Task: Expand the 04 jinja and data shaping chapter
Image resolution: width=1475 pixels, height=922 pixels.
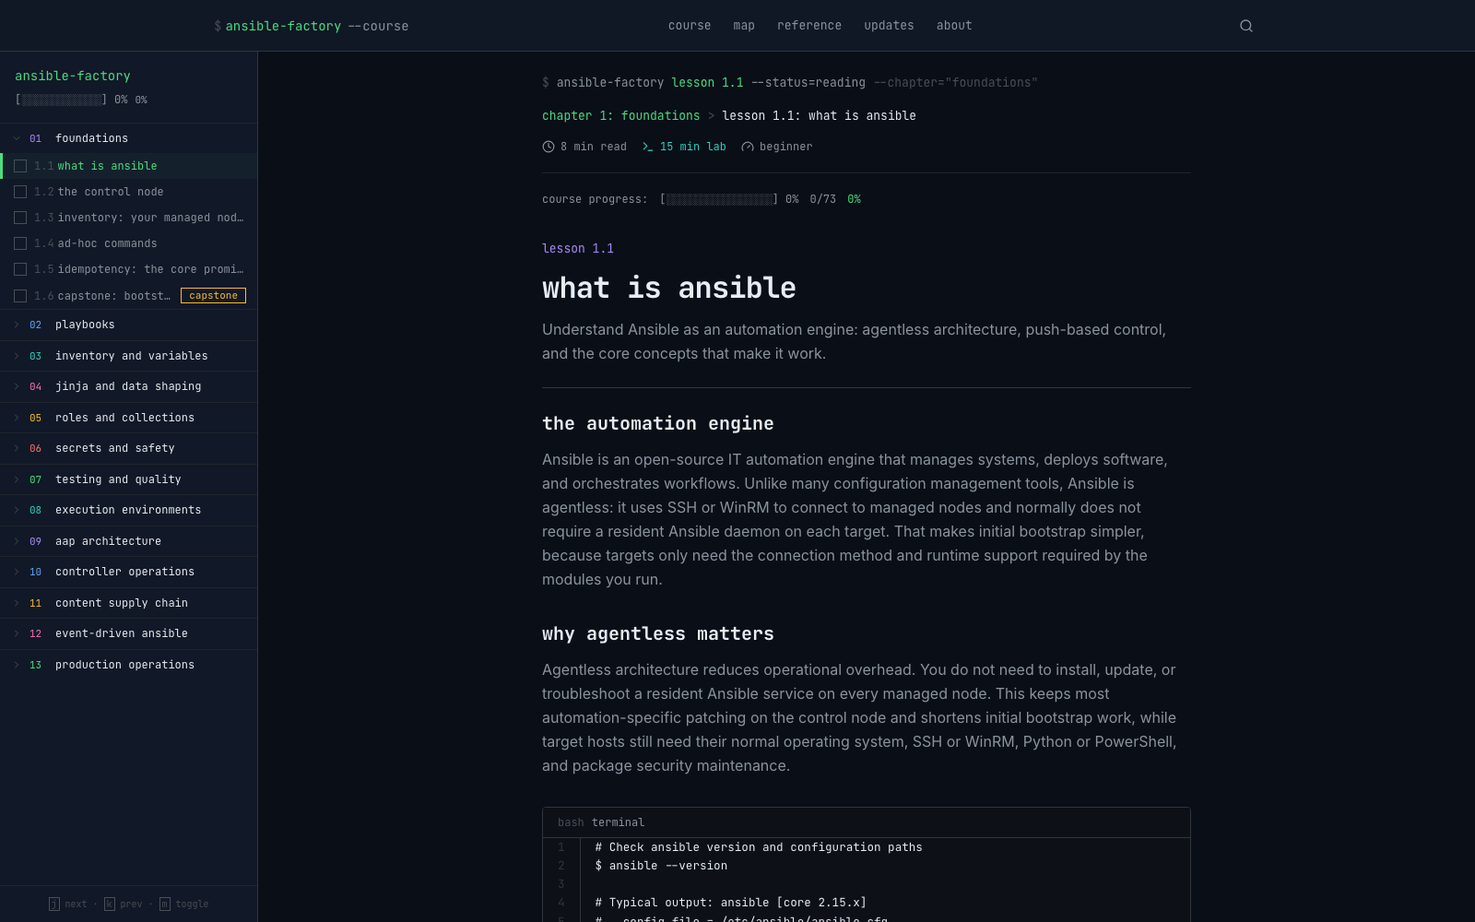Action: (128, 386)
